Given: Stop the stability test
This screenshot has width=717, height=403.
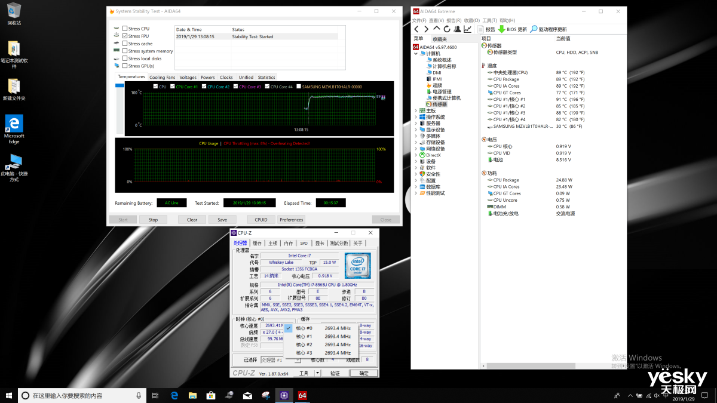Looking at the screenshot, I should (153, 220).
